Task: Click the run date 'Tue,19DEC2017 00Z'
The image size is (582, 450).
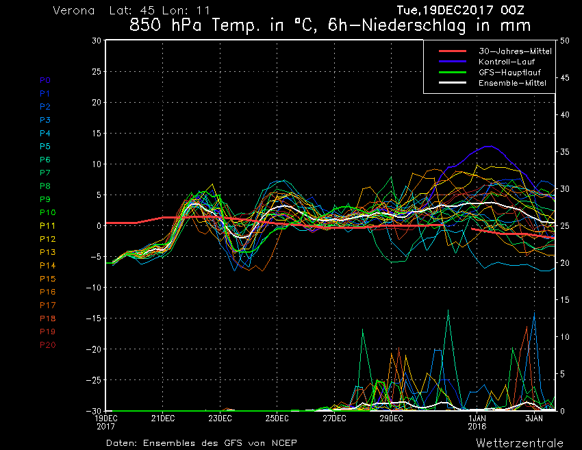Action: click(x=461, y=10)
